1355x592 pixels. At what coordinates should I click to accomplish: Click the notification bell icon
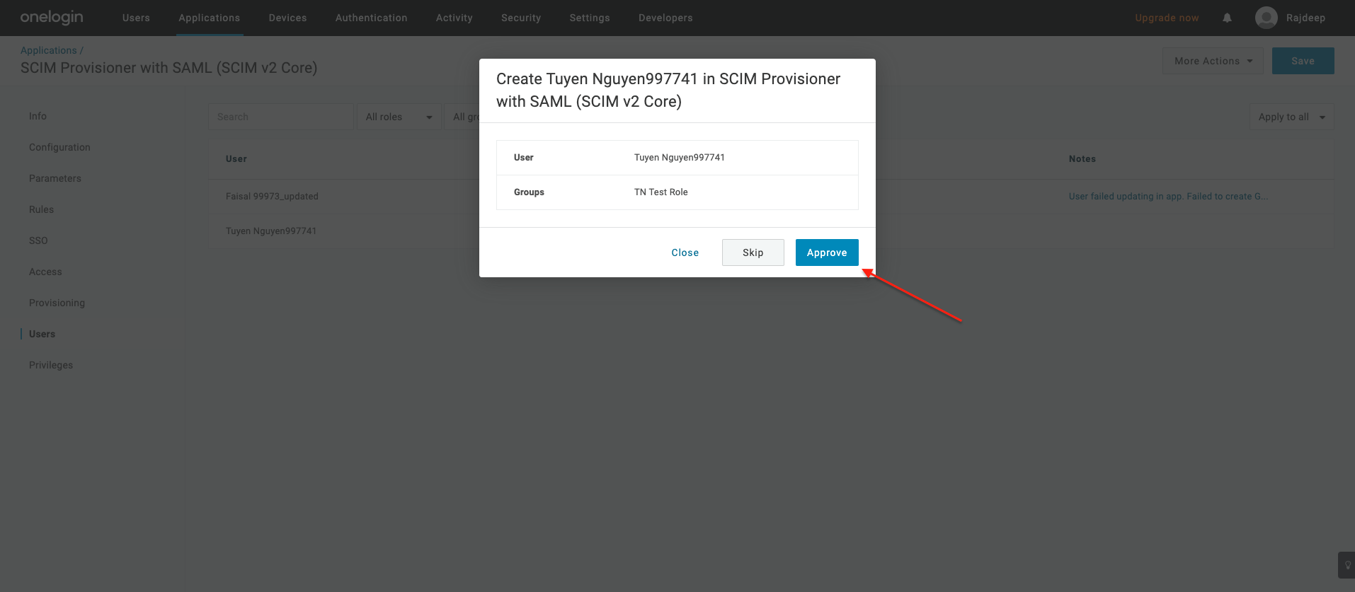click(1227, 18)
